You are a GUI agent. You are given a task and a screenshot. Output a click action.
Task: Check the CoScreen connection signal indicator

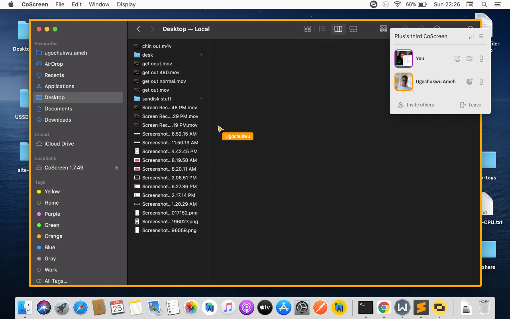click(x=472, y=36)
